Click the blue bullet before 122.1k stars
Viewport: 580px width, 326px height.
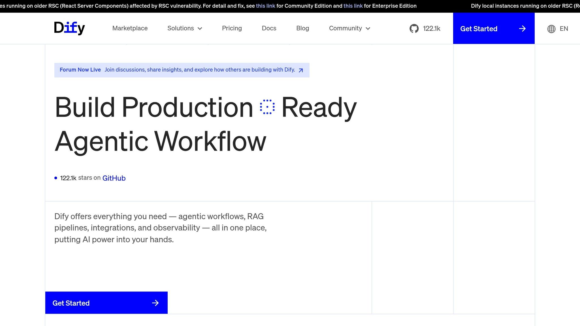56,178
